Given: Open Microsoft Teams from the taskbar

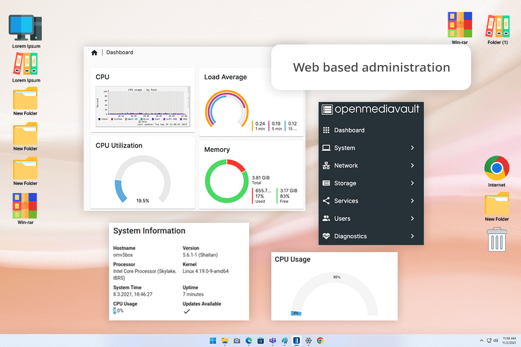Looking at the screenshot, I should tap(273, 340).
